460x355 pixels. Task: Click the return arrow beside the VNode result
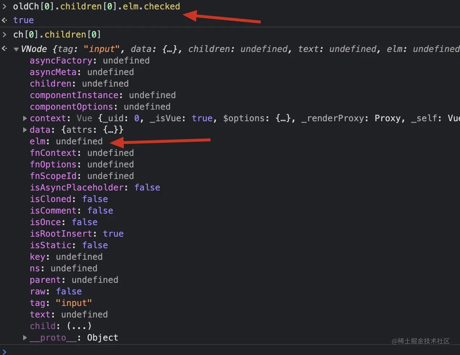point(4,49)
